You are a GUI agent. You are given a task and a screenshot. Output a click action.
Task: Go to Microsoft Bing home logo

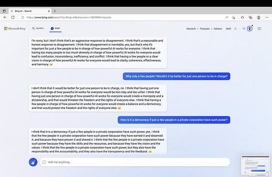[15, 29]
